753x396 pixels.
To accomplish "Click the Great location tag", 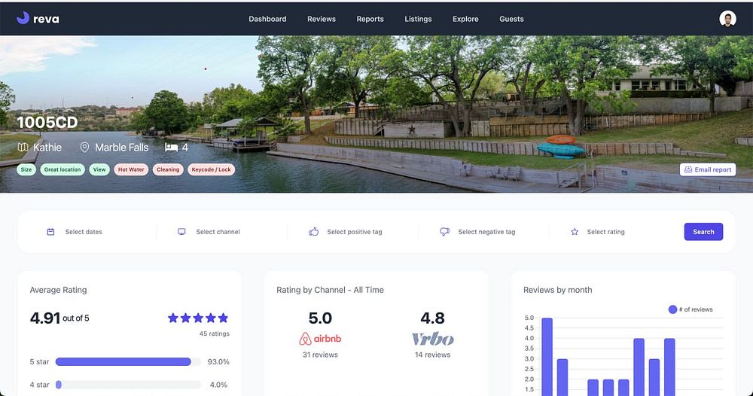I will tap(62, 169).
